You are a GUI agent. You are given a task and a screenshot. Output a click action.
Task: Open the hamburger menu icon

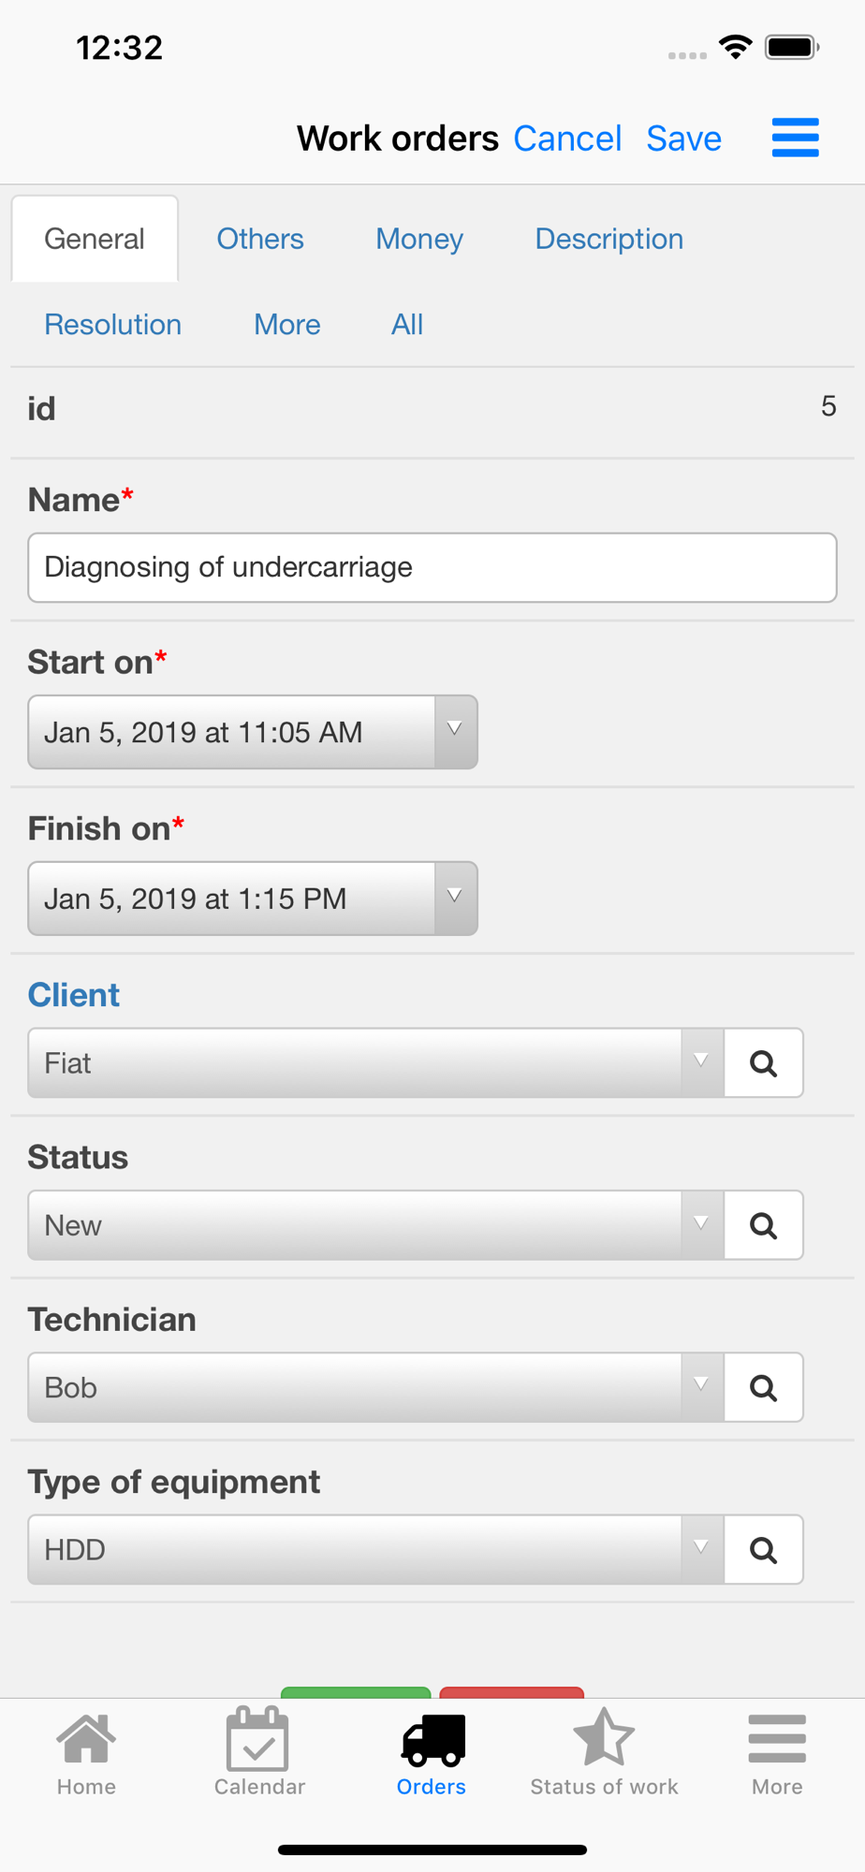[x=795, y=138]
